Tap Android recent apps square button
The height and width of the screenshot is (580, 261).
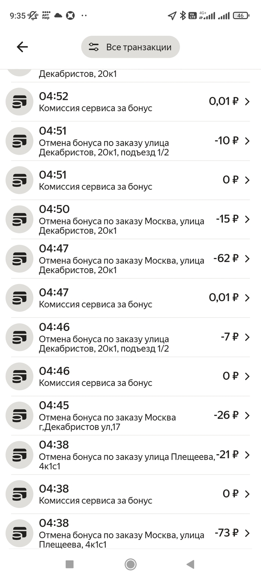point(69,564)
